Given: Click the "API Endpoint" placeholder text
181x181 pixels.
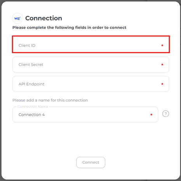Looking at the screenshot, I should point(31,84).
